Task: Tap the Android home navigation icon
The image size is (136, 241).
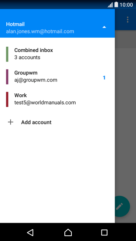Action: click(x=68, y=232)
